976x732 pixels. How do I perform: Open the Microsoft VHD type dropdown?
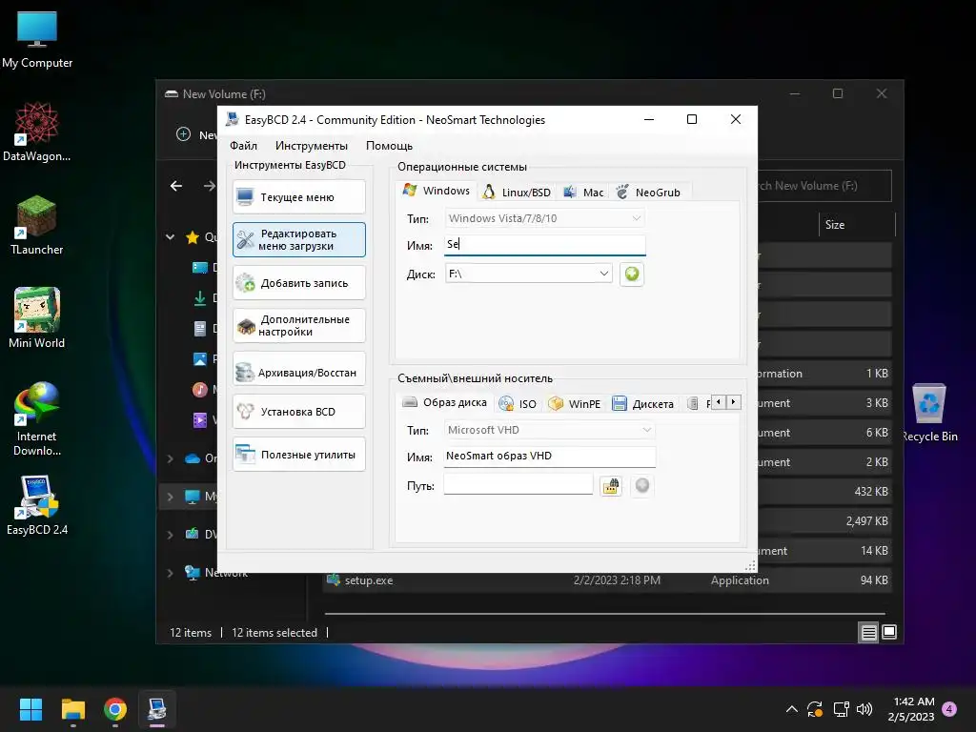(x=550, y=430)
